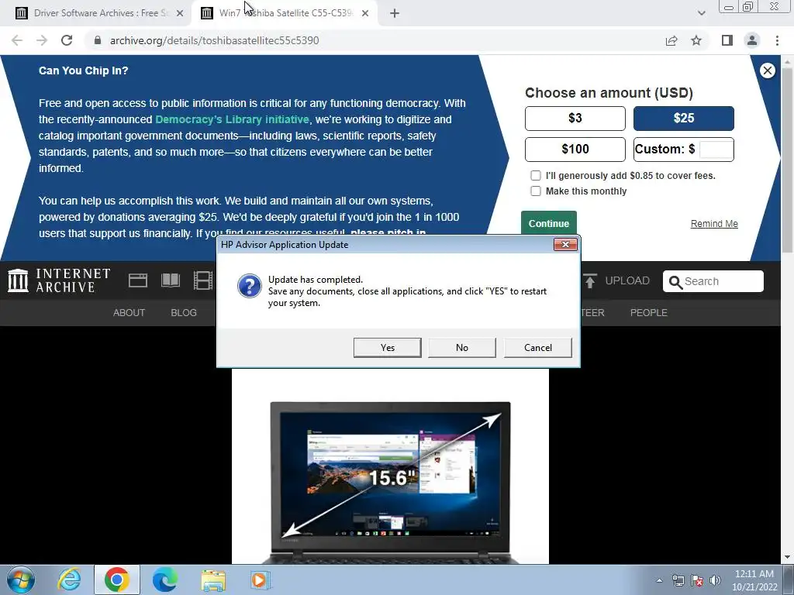Open the Action Center flag icon

click(x=697, y=580)
